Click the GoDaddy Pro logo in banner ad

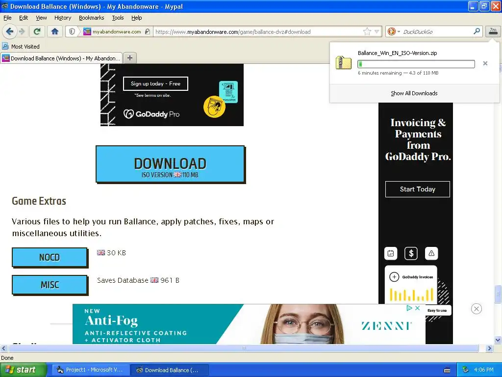[151, 114]
